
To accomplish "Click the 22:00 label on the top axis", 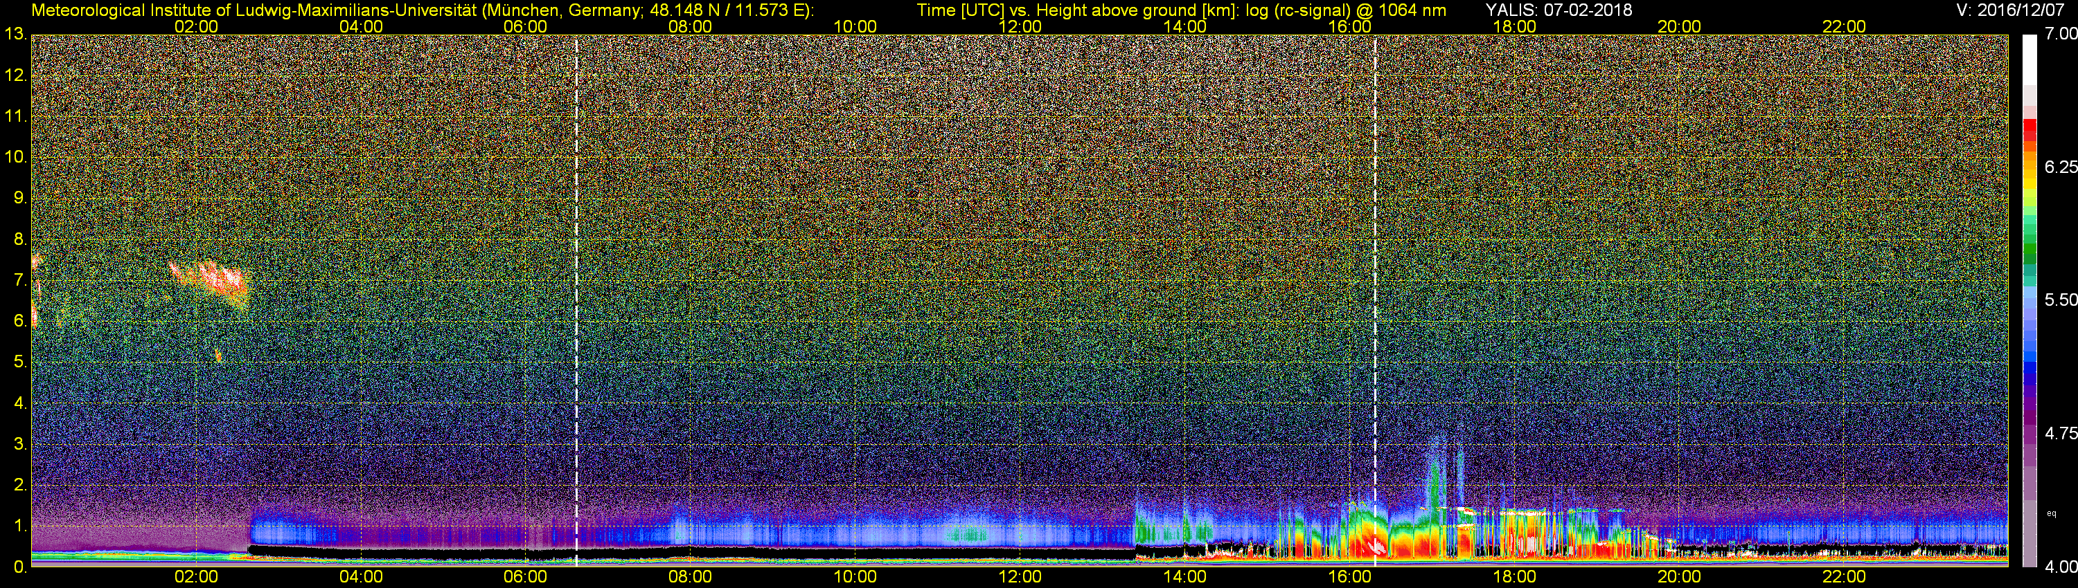I will [x=1844, y=26].
